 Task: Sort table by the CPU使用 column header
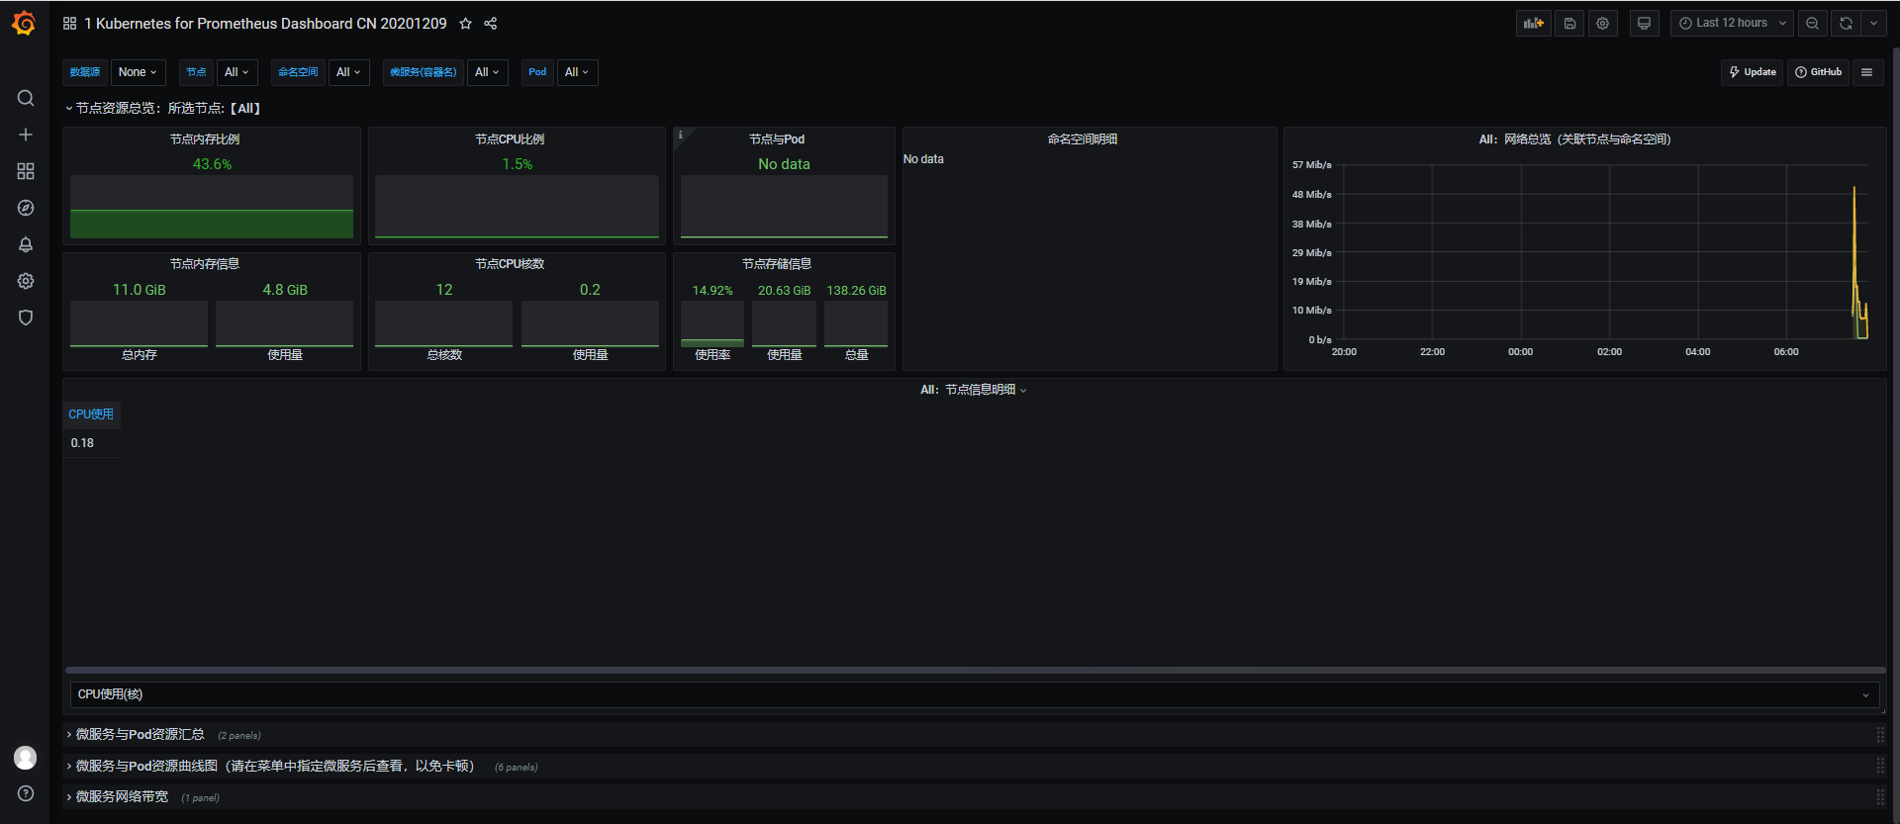91,414
